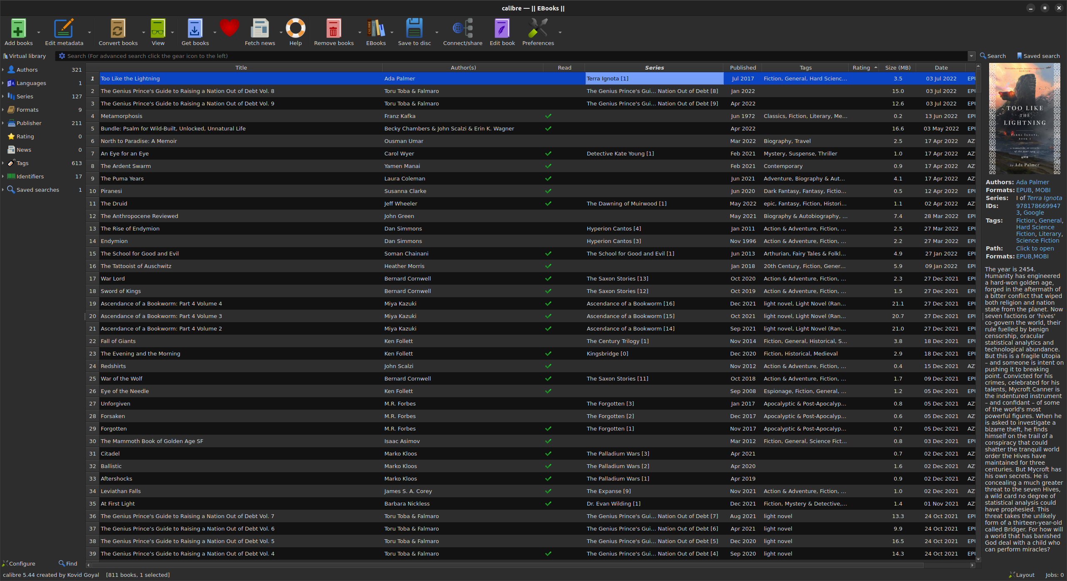The image size is (1067, 581).
Task: Open Terra Ignota series link
Action: [x=1045, y=198]
